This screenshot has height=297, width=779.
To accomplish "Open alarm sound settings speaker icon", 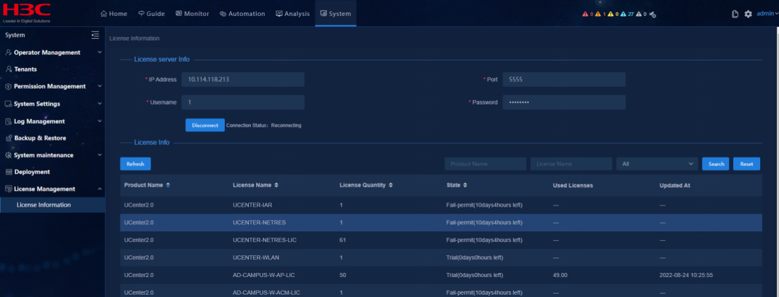I will pyautogui.click(x=653, y=14).
